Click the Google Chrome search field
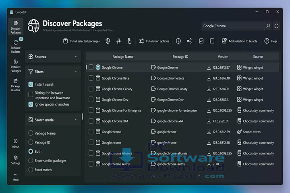This screenshot has width=290, height=193. tap(233, 26)
